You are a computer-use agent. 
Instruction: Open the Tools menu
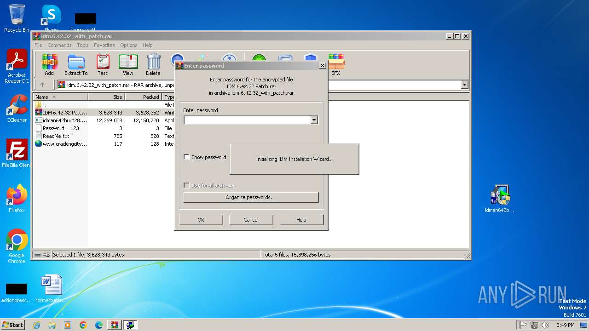(x=83, y=45)
